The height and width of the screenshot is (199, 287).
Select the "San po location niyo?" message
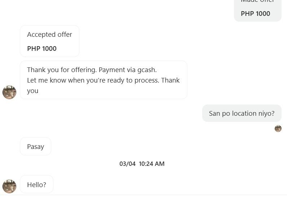[x=242, y=113]
